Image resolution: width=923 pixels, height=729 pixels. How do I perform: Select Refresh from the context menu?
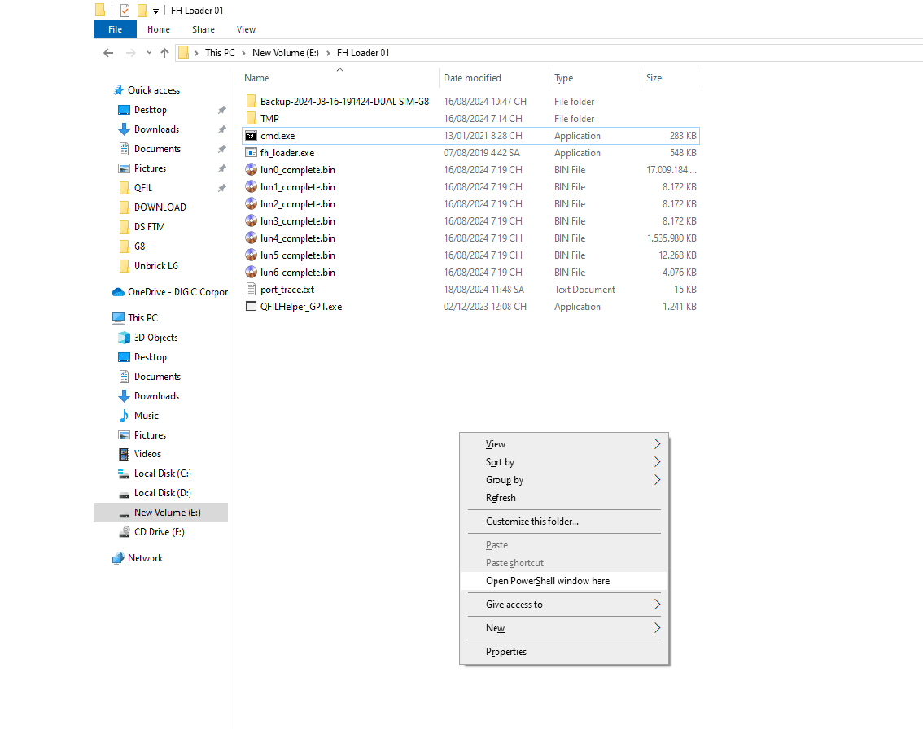pos(501,498)
